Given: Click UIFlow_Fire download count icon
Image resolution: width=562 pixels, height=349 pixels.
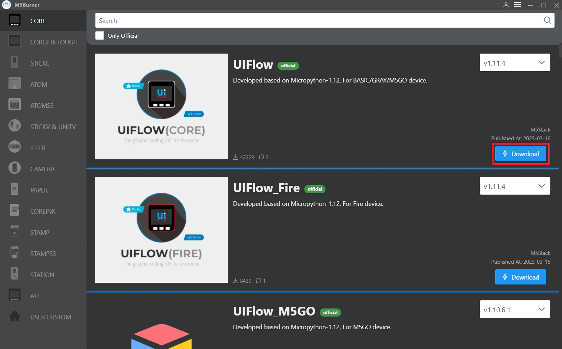Looking at the screenshot, I should click(235, 281).
